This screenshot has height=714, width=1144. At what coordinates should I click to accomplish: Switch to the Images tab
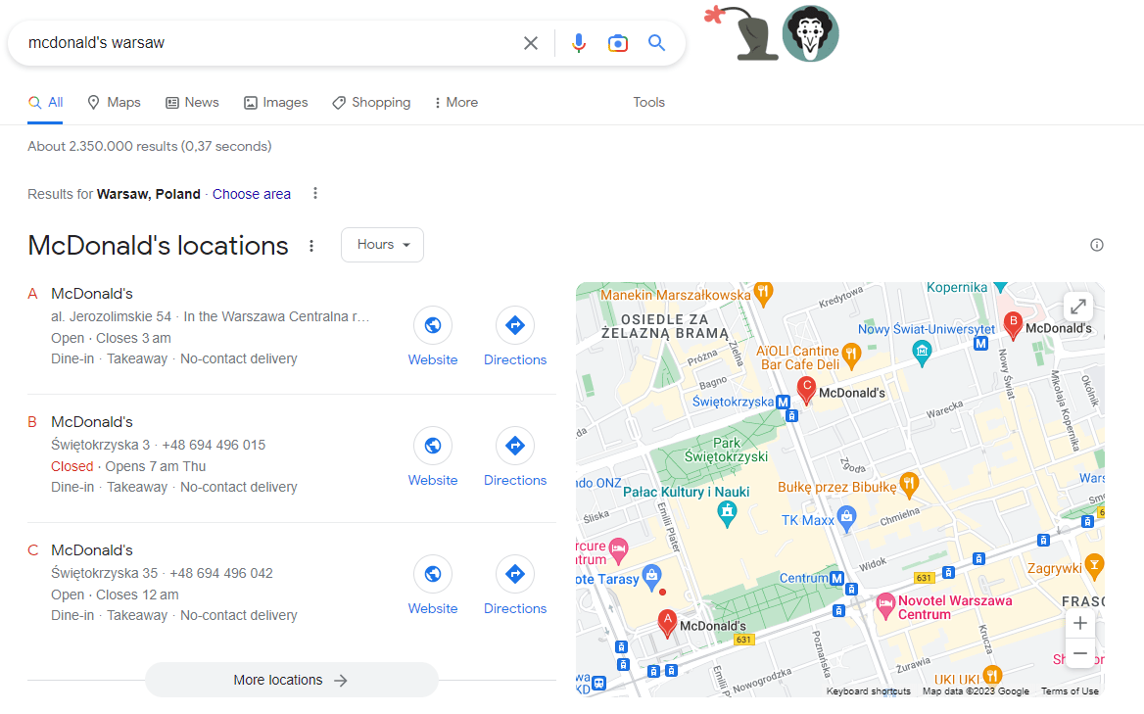[x=275, y=102]
